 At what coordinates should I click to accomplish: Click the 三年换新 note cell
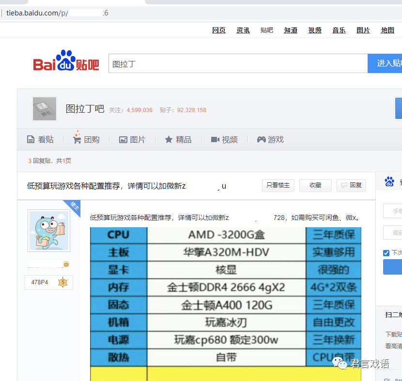[x=334, y=340]
